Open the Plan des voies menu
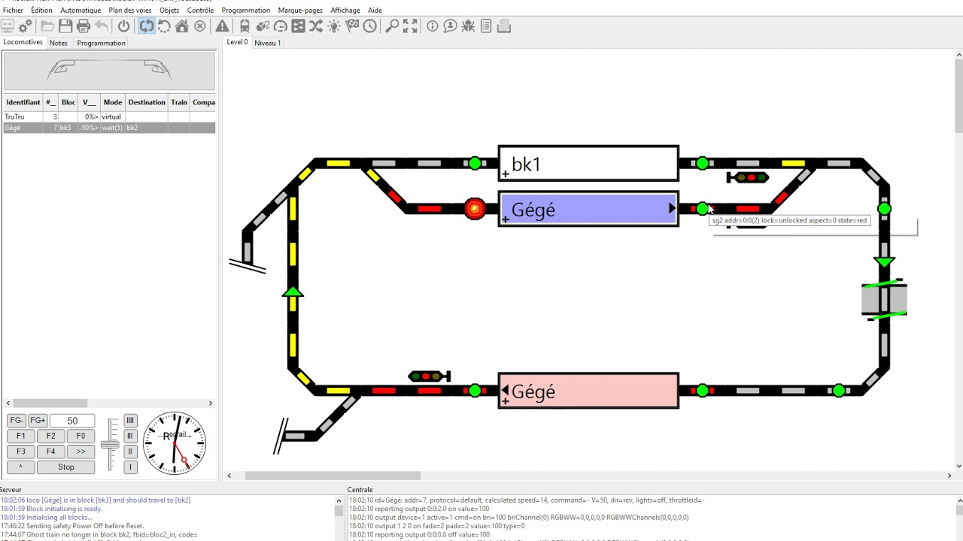The image size is (963, 541). click(130, 11)
